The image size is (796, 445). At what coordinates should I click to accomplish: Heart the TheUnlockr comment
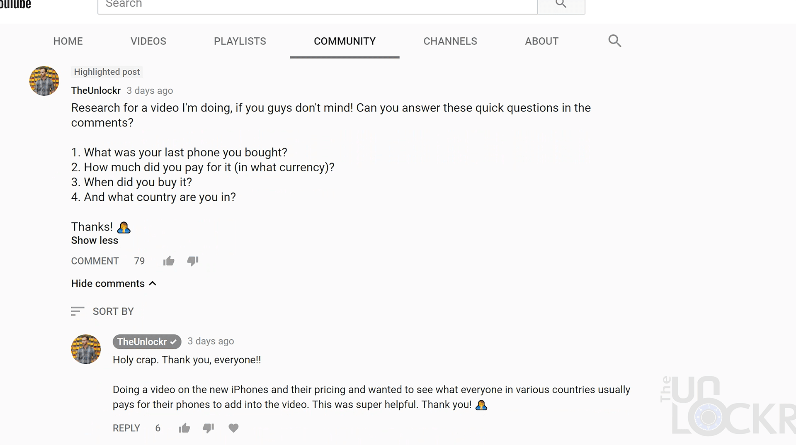pyautogui.click(x=233, y=428)
